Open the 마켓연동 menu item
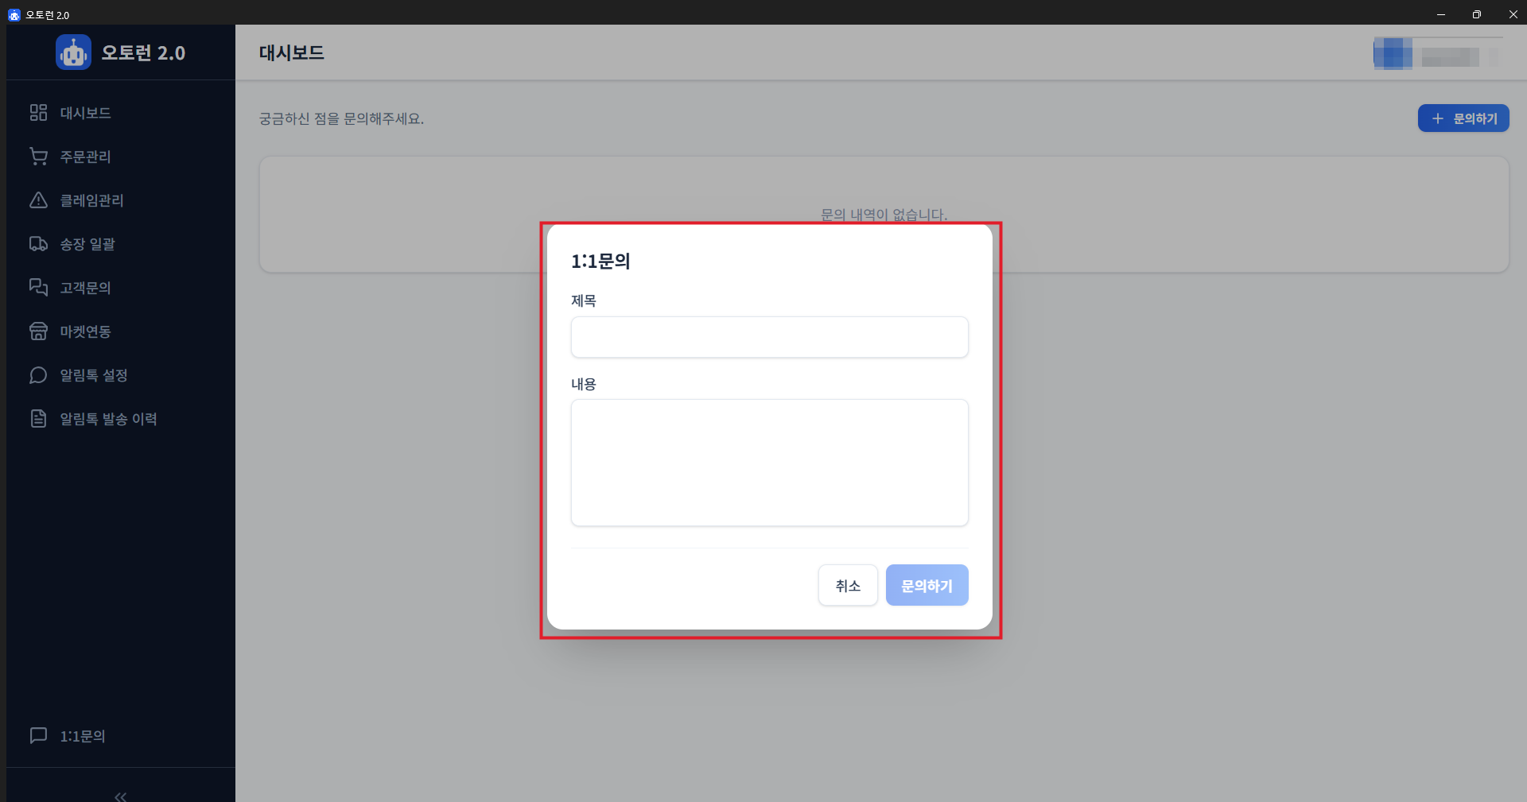1527x802 pixels. click(x=121, y=331)
